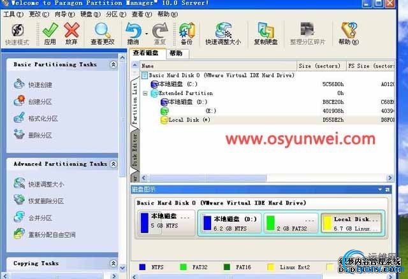Pick 删除分区 in the task sidebar
This screenshot has height=279, width=408.
pyautogui.click(x=33, y=135)
